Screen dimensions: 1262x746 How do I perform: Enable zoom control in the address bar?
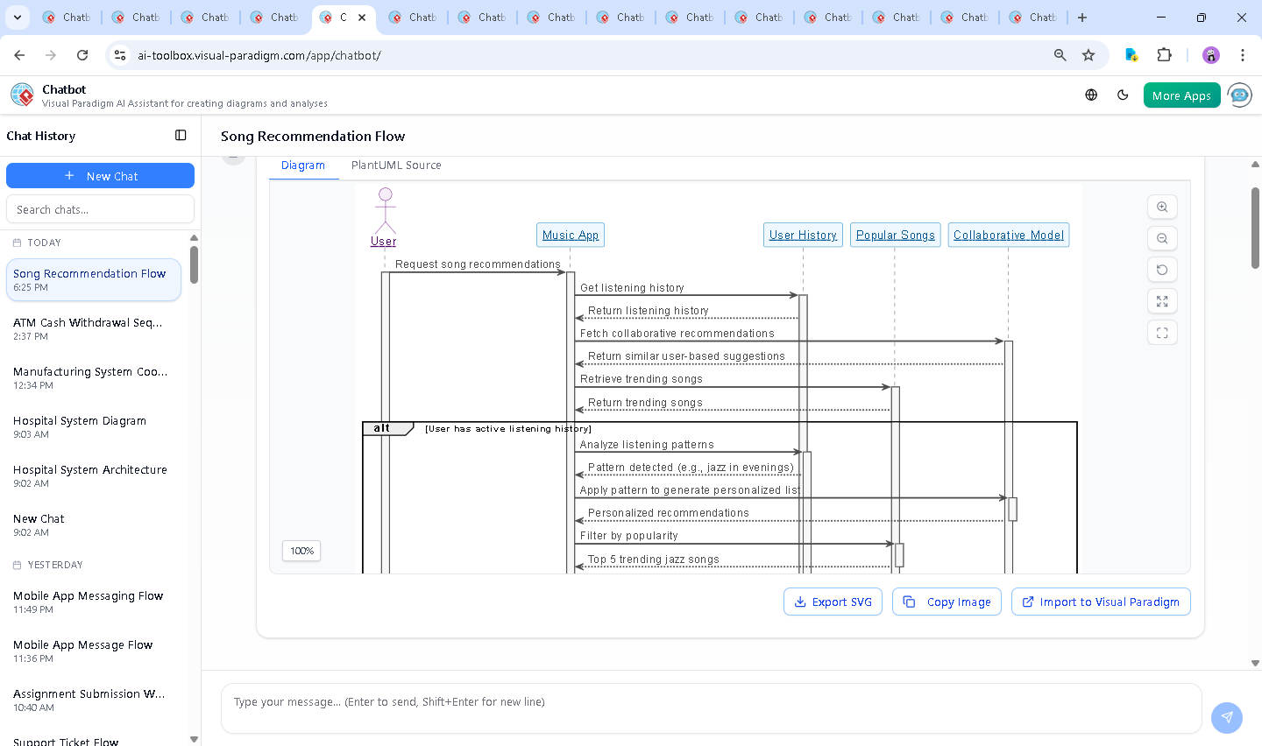[x=1060, y=54]
